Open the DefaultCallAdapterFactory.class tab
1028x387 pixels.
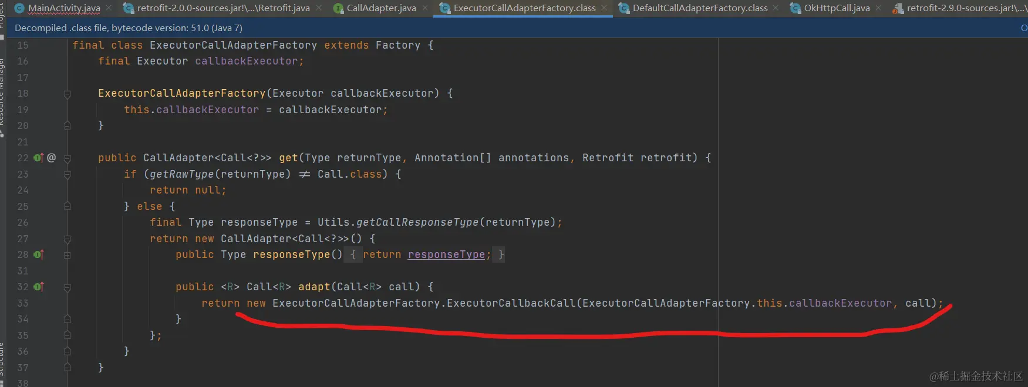click(x=700, y=8)
